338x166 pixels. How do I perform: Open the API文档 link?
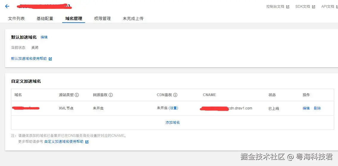pos(328,7)
